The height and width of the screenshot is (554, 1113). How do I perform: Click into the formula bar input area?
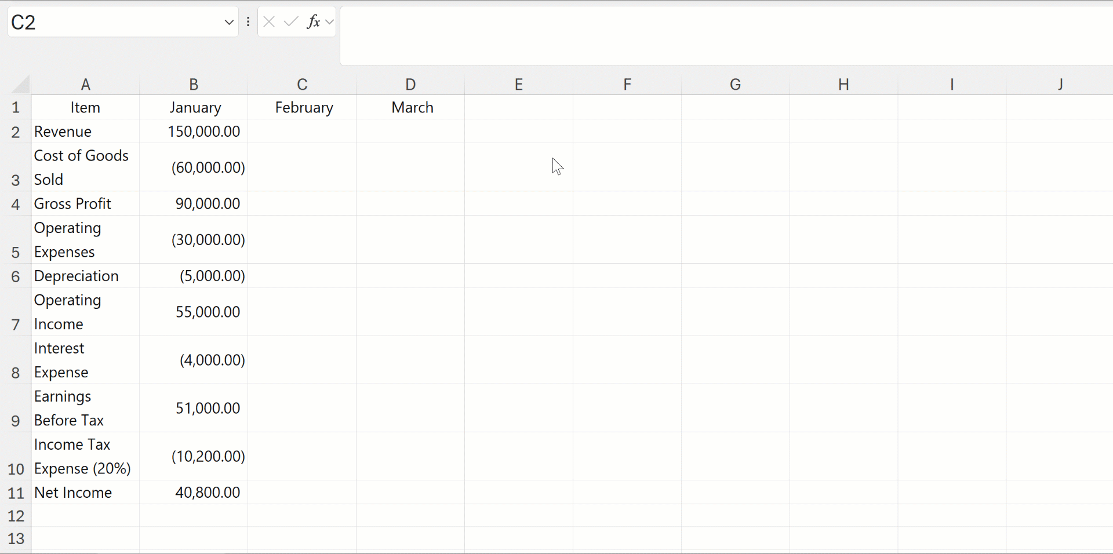pyautogui.click(x=725, y=36)
